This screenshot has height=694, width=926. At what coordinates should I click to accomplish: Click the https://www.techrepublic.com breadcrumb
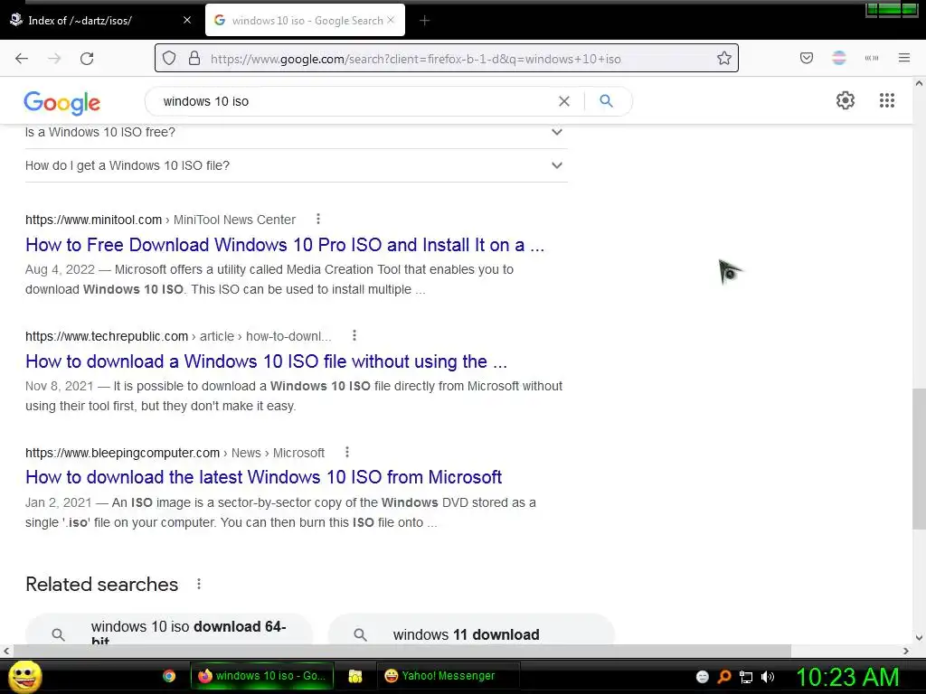pos(107,336)
